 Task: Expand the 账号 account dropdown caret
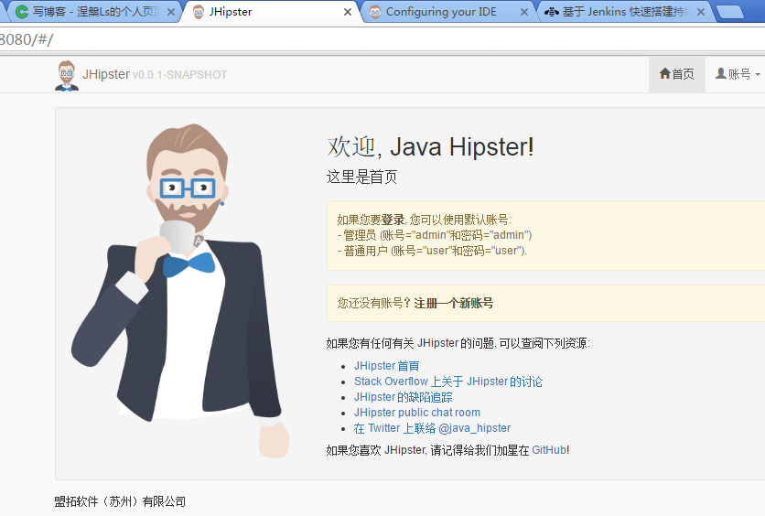pos(758,75)
